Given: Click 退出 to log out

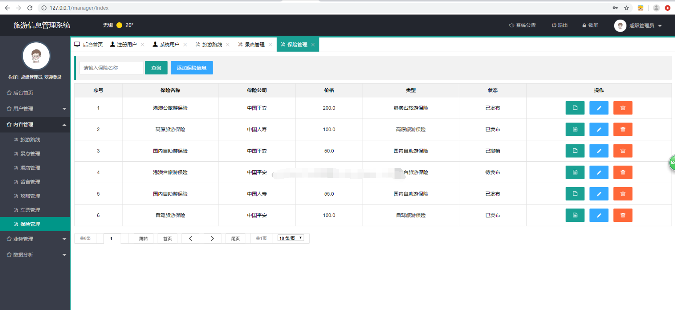Looking at the screenshot, I should click(x=559, y=25).
